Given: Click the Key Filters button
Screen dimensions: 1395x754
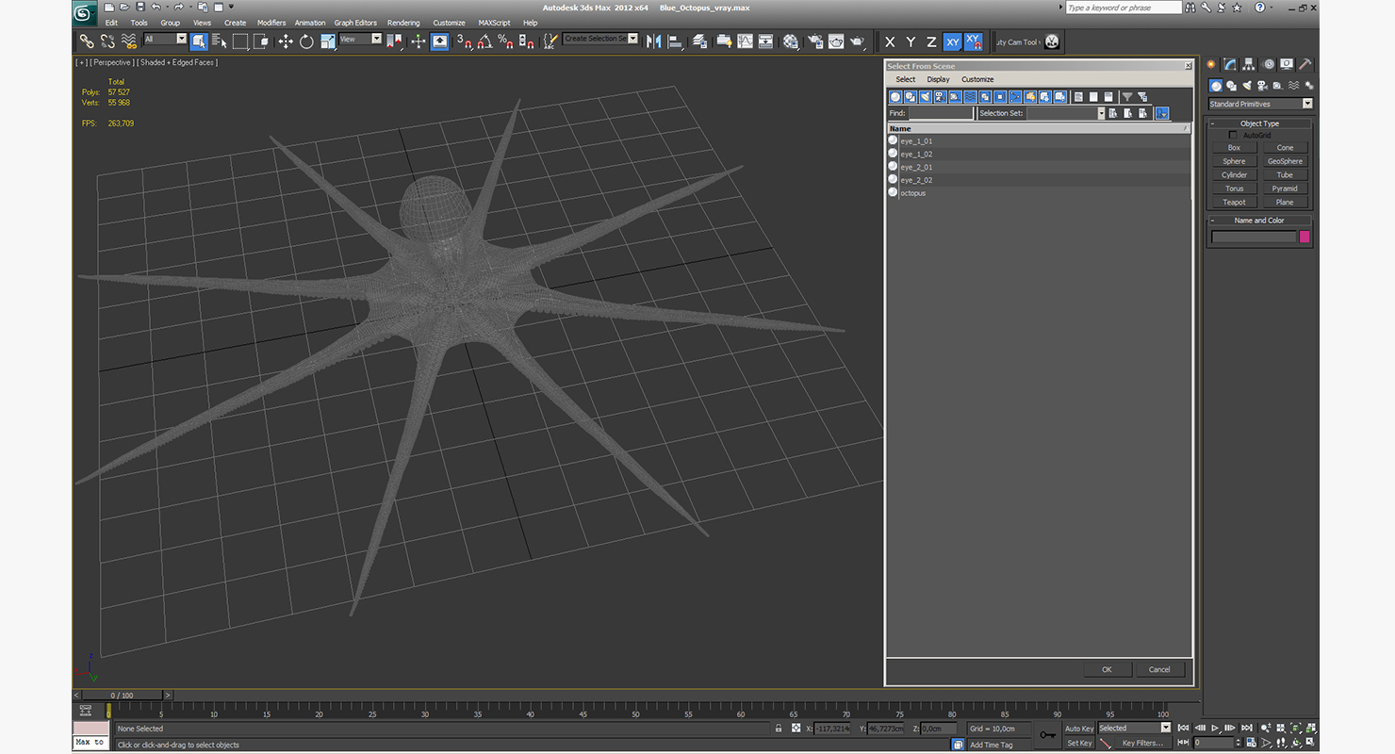Looking at the screenshot, I should pyautogui.click(x=1141, y=743).
